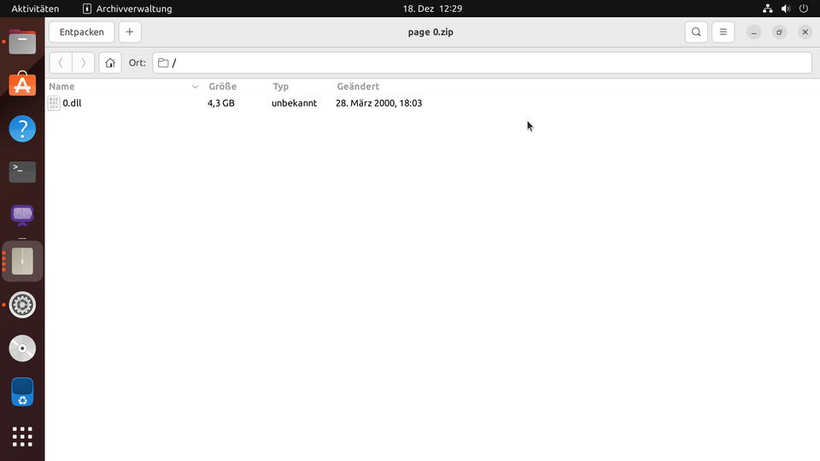
Task: Select the 0.dll file icon
Action: pos(54,103)
